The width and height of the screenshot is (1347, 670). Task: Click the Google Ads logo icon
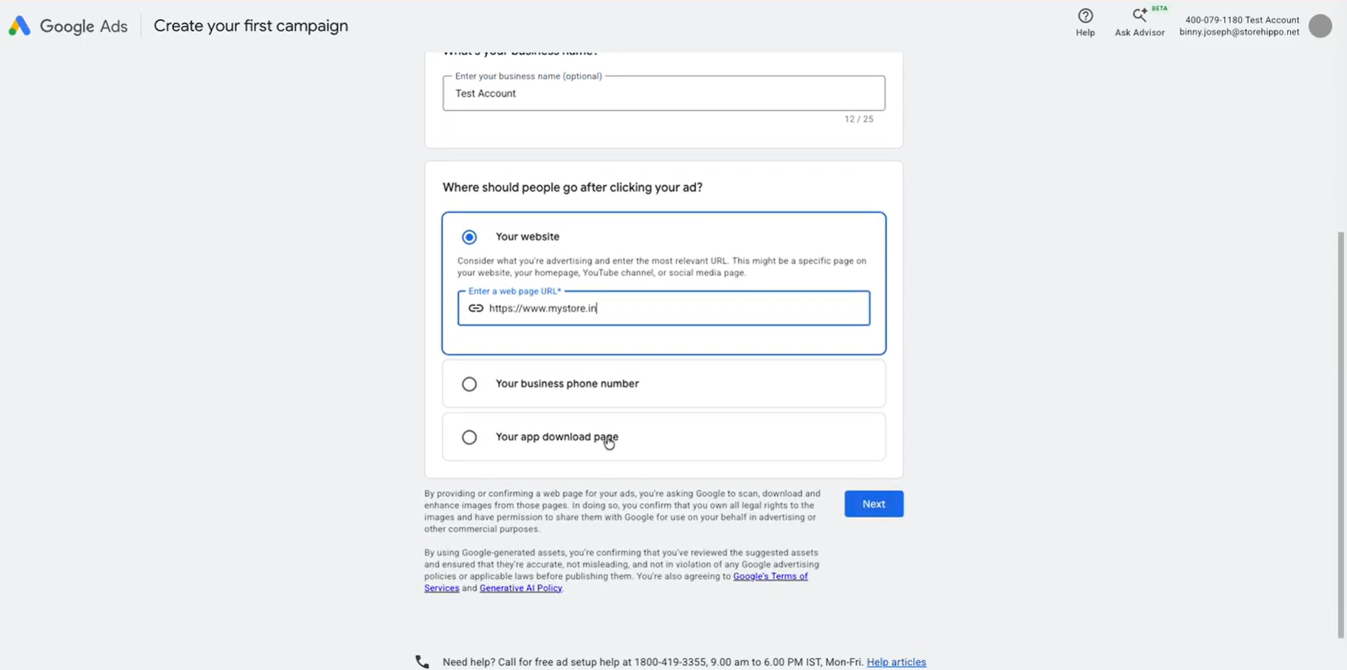[19, 25]
